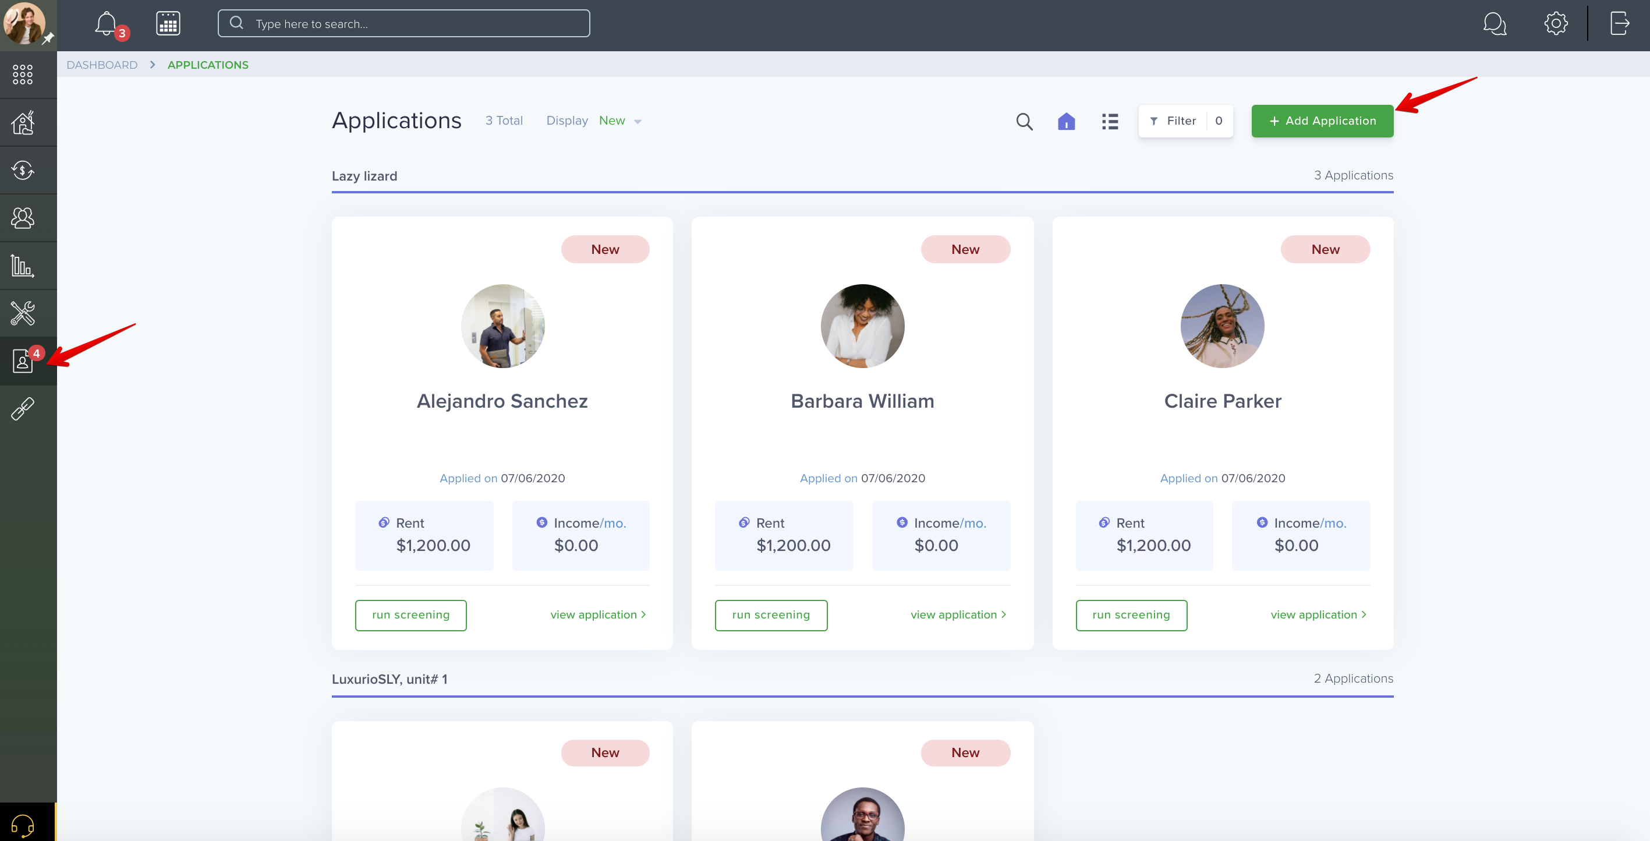Image resolution: width=1650 pixels, height=841 pixels.
Task: Open the applications icon in sidebar
Action: 23,361
